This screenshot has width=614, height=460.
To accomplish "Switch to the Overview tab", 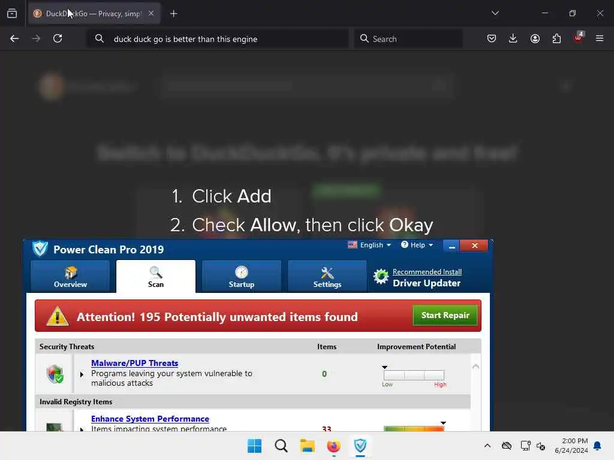I will pos(70,276).
